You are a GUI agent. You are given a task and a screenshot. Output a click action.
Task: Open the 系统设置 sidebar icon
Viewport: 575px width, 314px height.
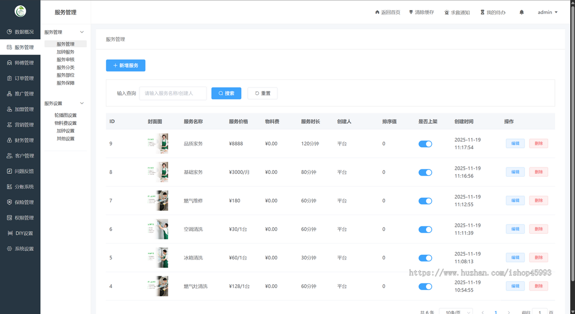coord(10,248)
